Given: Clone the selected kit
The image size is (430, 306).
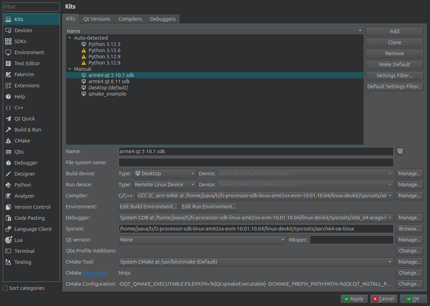Looking at the screenshot, I should [x=395, y=42].
